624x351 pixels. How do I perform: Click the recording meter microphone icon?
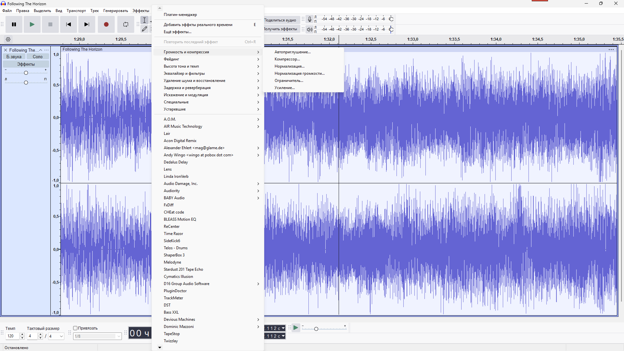(310, 19)
